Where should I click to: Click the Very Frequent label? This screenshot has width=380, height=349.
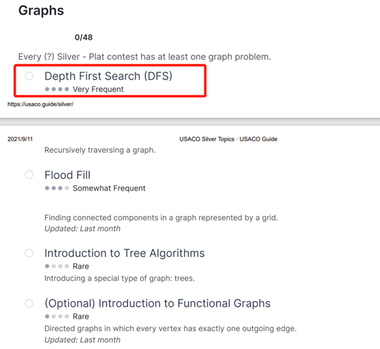coord(98,89)
